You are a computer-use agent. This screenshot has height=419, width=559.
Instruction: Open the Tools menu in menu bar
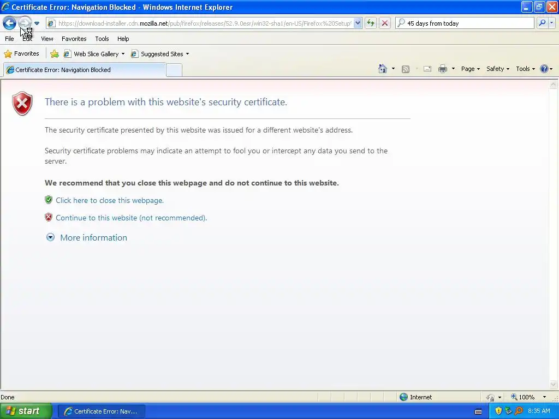102,39
